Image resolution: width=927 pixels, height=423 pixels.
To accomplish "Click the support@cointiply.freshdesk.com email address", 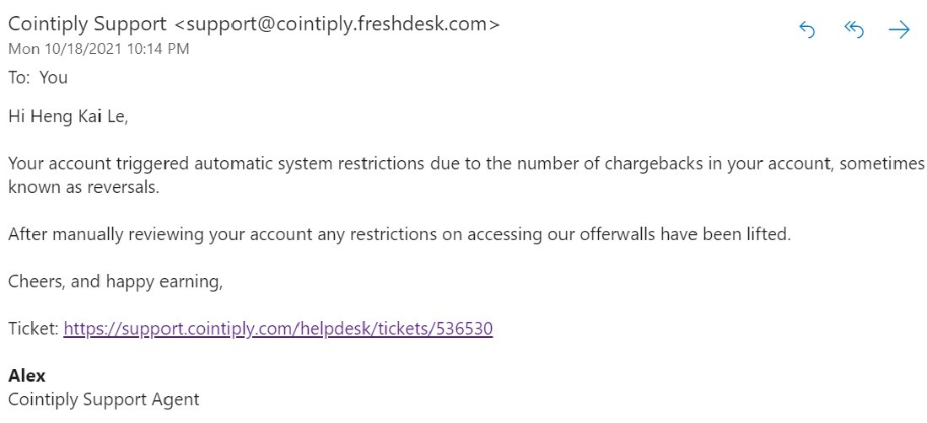I will coord(337,24).
